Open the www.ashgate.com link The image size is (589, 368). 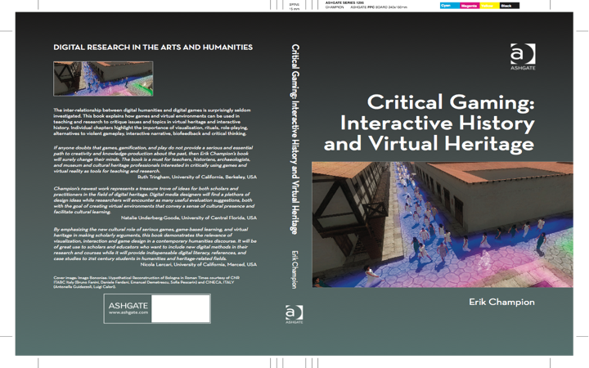(128, 312)
